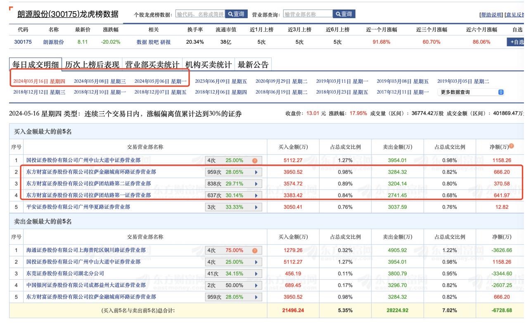Click stock code 300175 link
526x325 pixels.
(23, 42)
